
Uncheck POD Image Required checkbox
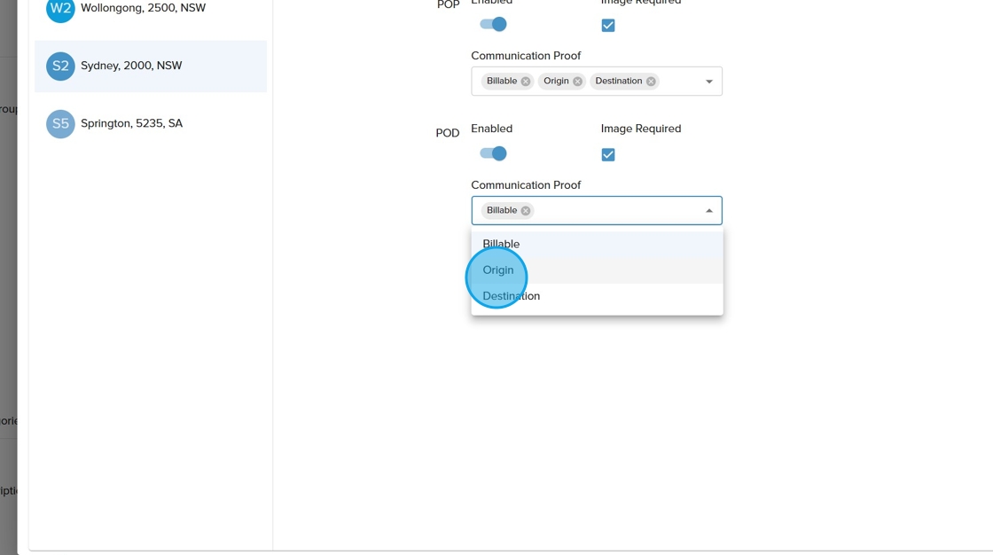[x=608, y=154]
